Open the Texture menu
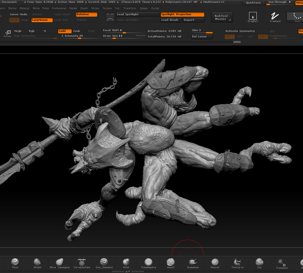Image resolution: width=303 pixels, height=273 pixels. [107, 8]
